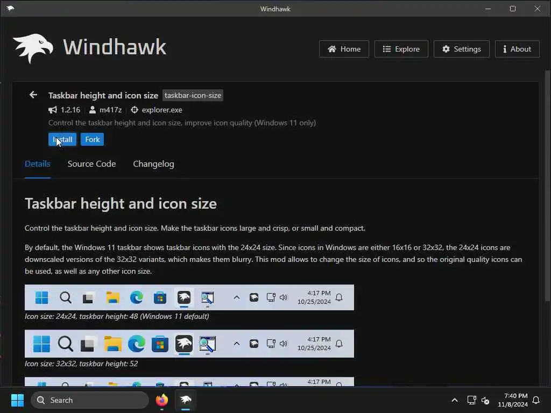Click the 32x32 taskbar preview image
Viewport: 551px width, 413px height.
(189, 344)
